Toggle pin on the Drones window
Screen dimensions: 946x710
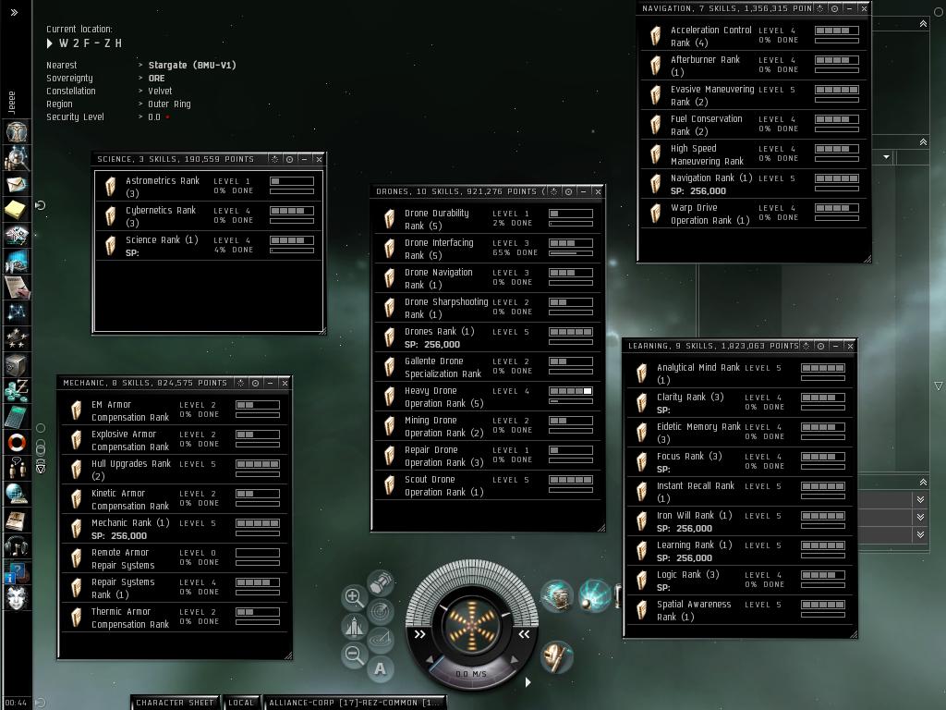tap(568, 191)
